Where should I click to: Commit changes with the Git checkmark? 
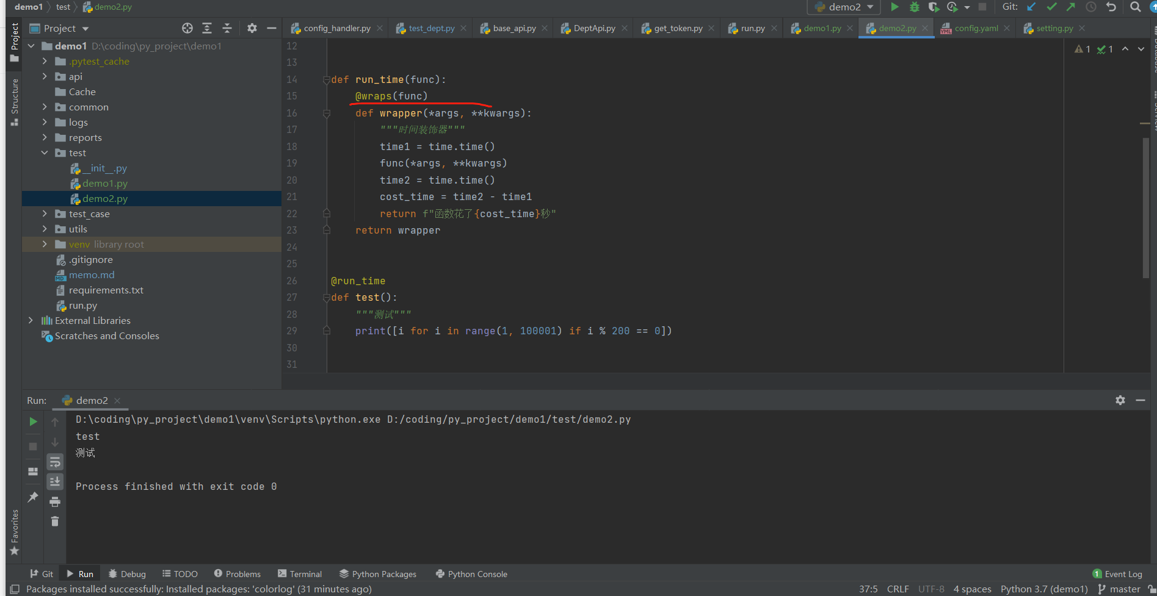(1051, 7)
